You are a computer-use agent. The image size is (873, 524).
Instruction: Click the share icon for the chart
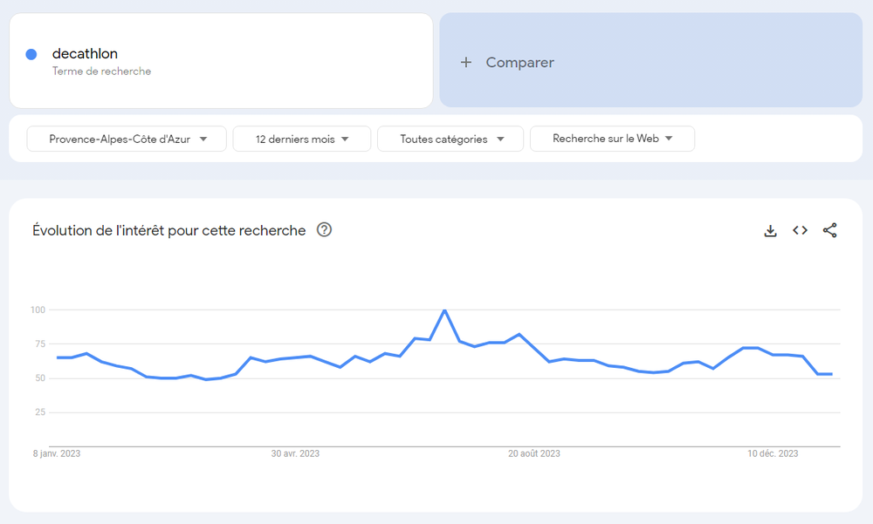click(x=829, y=231)
